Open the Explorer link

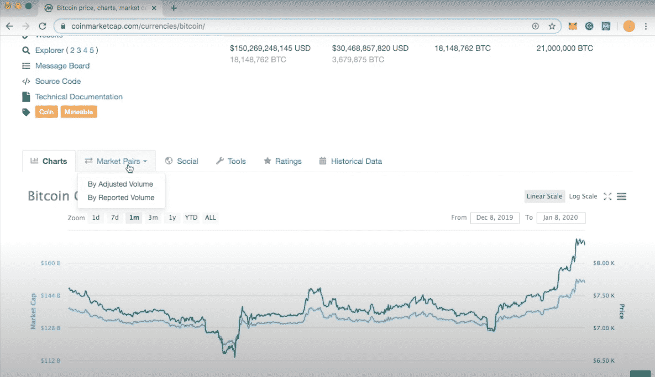pos(50,50)
